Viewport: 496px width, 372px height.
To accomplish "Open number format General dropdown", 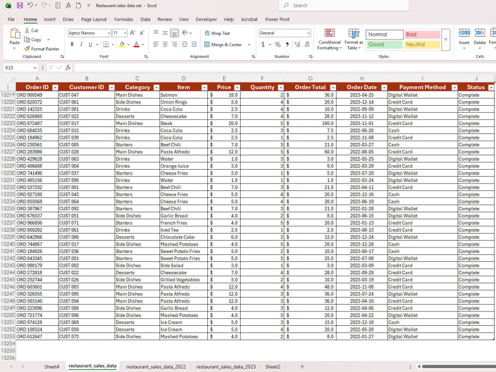I will pos(309,33).
